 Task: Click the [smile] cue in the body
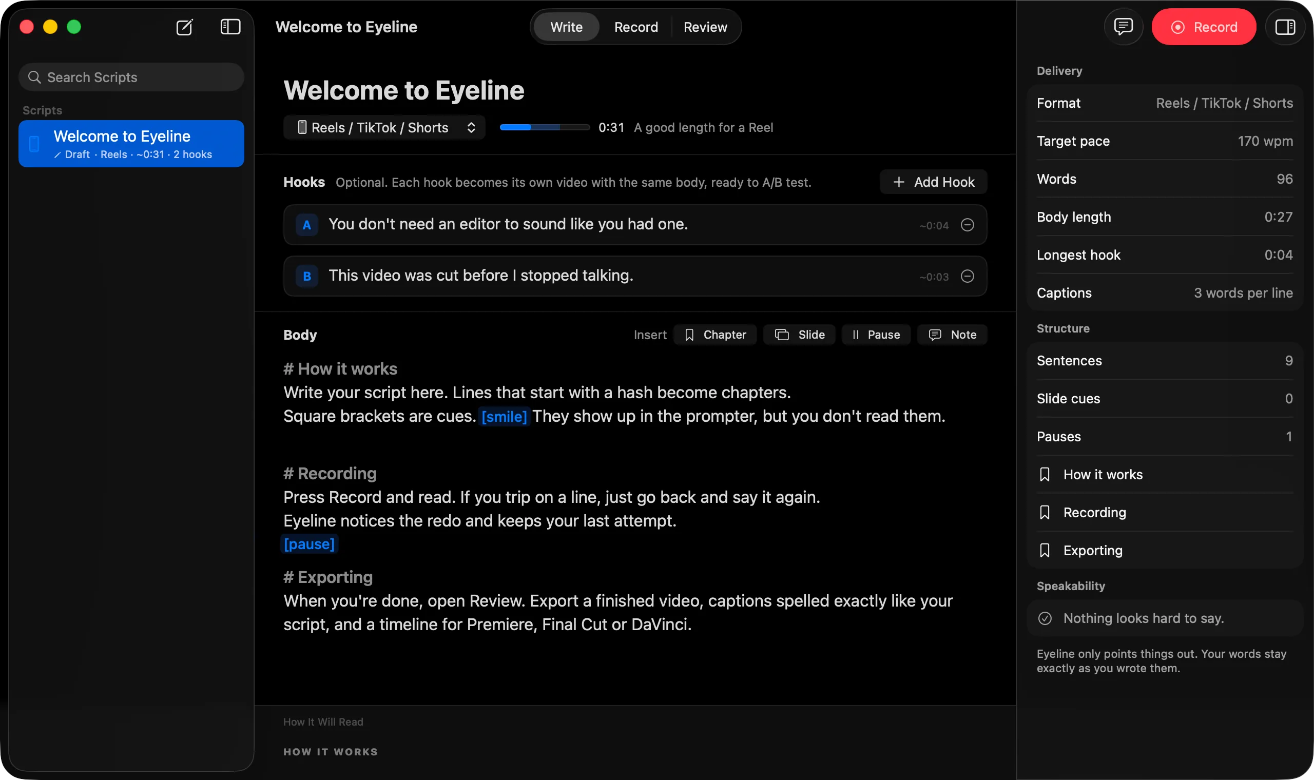click(504, 417)
